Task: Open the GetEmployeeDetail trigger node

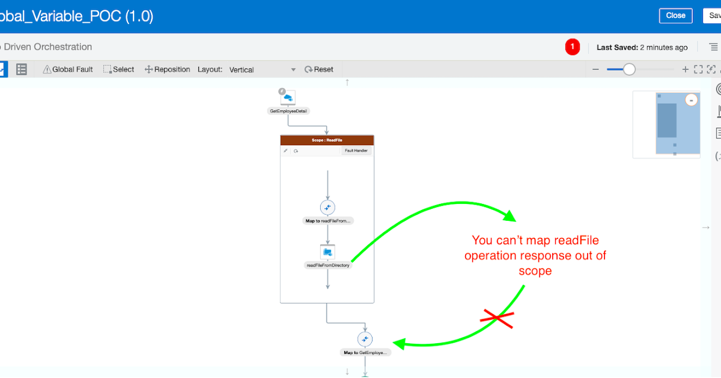Action: 287,97
